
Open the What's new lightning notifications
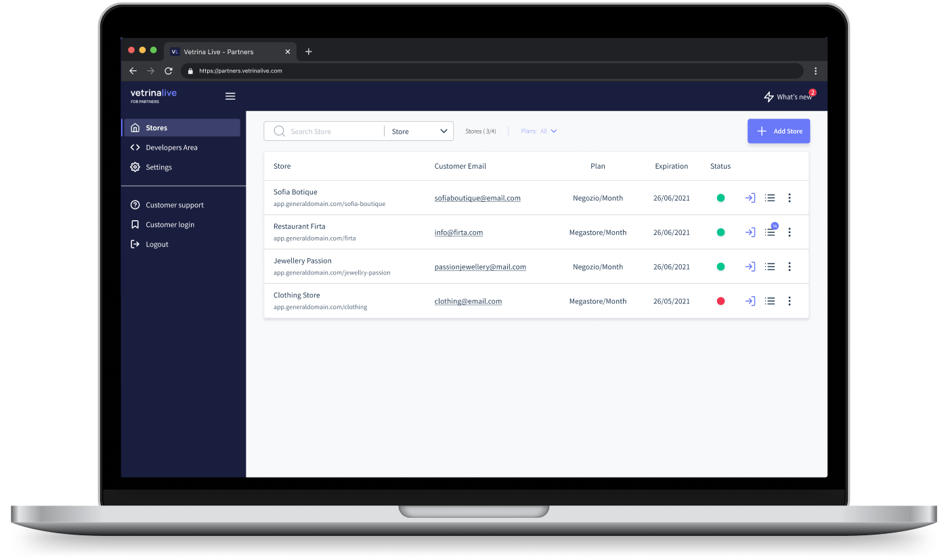point(789,97)
